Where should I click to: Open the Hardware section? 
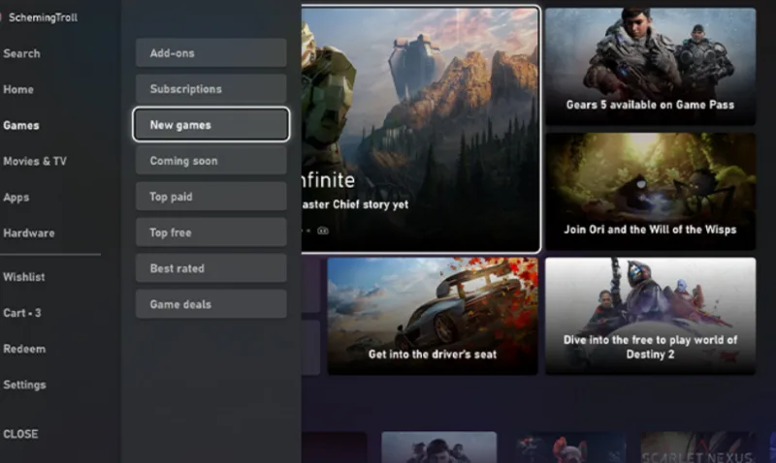point(29,233)
